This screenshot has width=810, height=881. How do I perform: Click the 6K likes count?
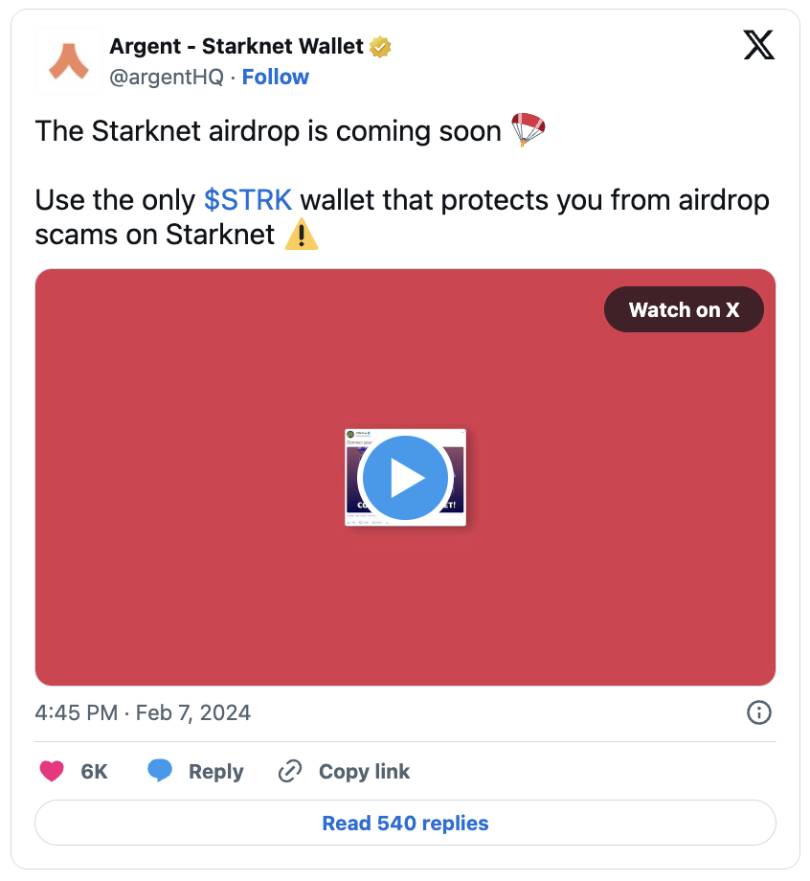pyautogui.click(x=94, y=772)
